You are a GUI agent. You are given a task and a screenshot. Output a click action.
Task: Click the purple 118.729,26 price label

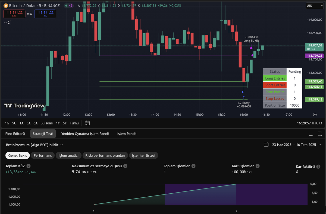(x=314, y=56)
